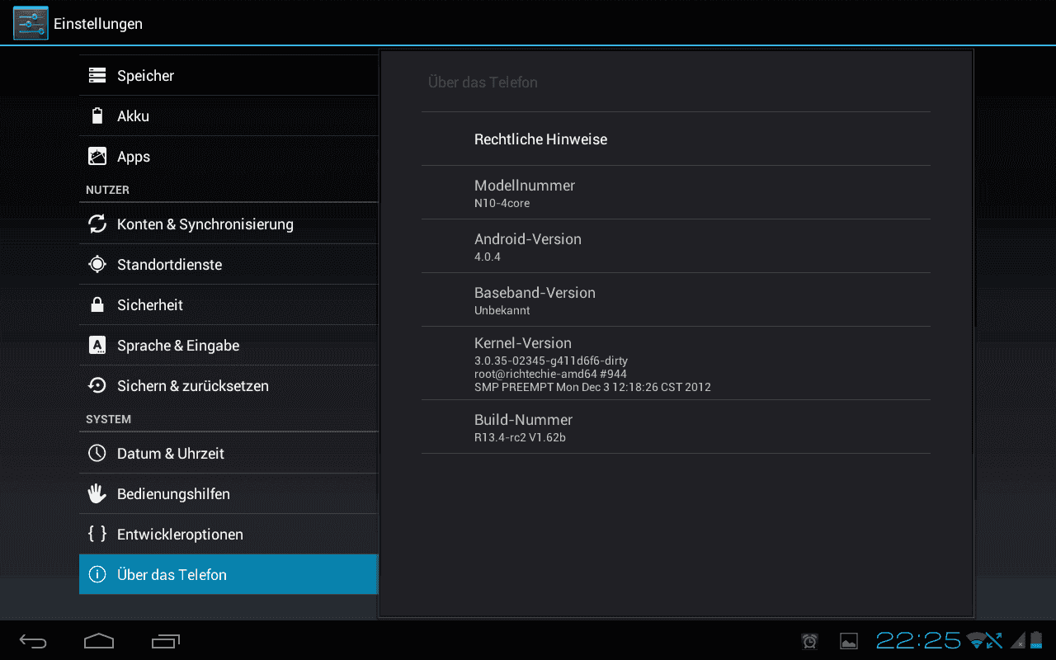The width and height of the screenshot is (1056, 660).
Task: Click the Über das Telefon panel heading
Action: click(483, 82)
